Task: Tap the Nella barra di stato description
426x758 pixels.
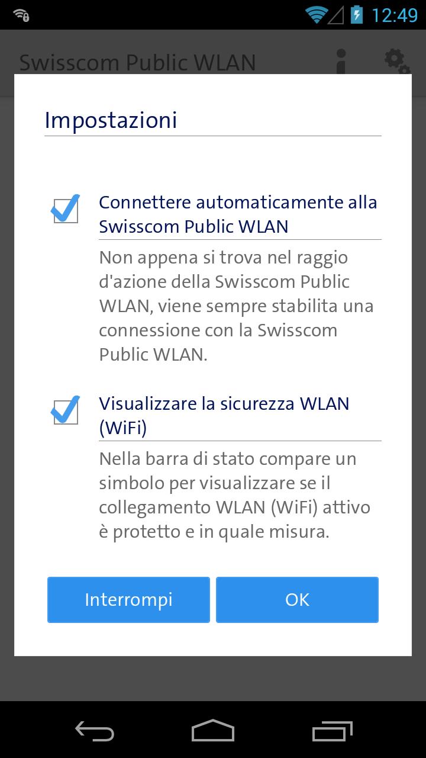Action: (x=235, y=496)
